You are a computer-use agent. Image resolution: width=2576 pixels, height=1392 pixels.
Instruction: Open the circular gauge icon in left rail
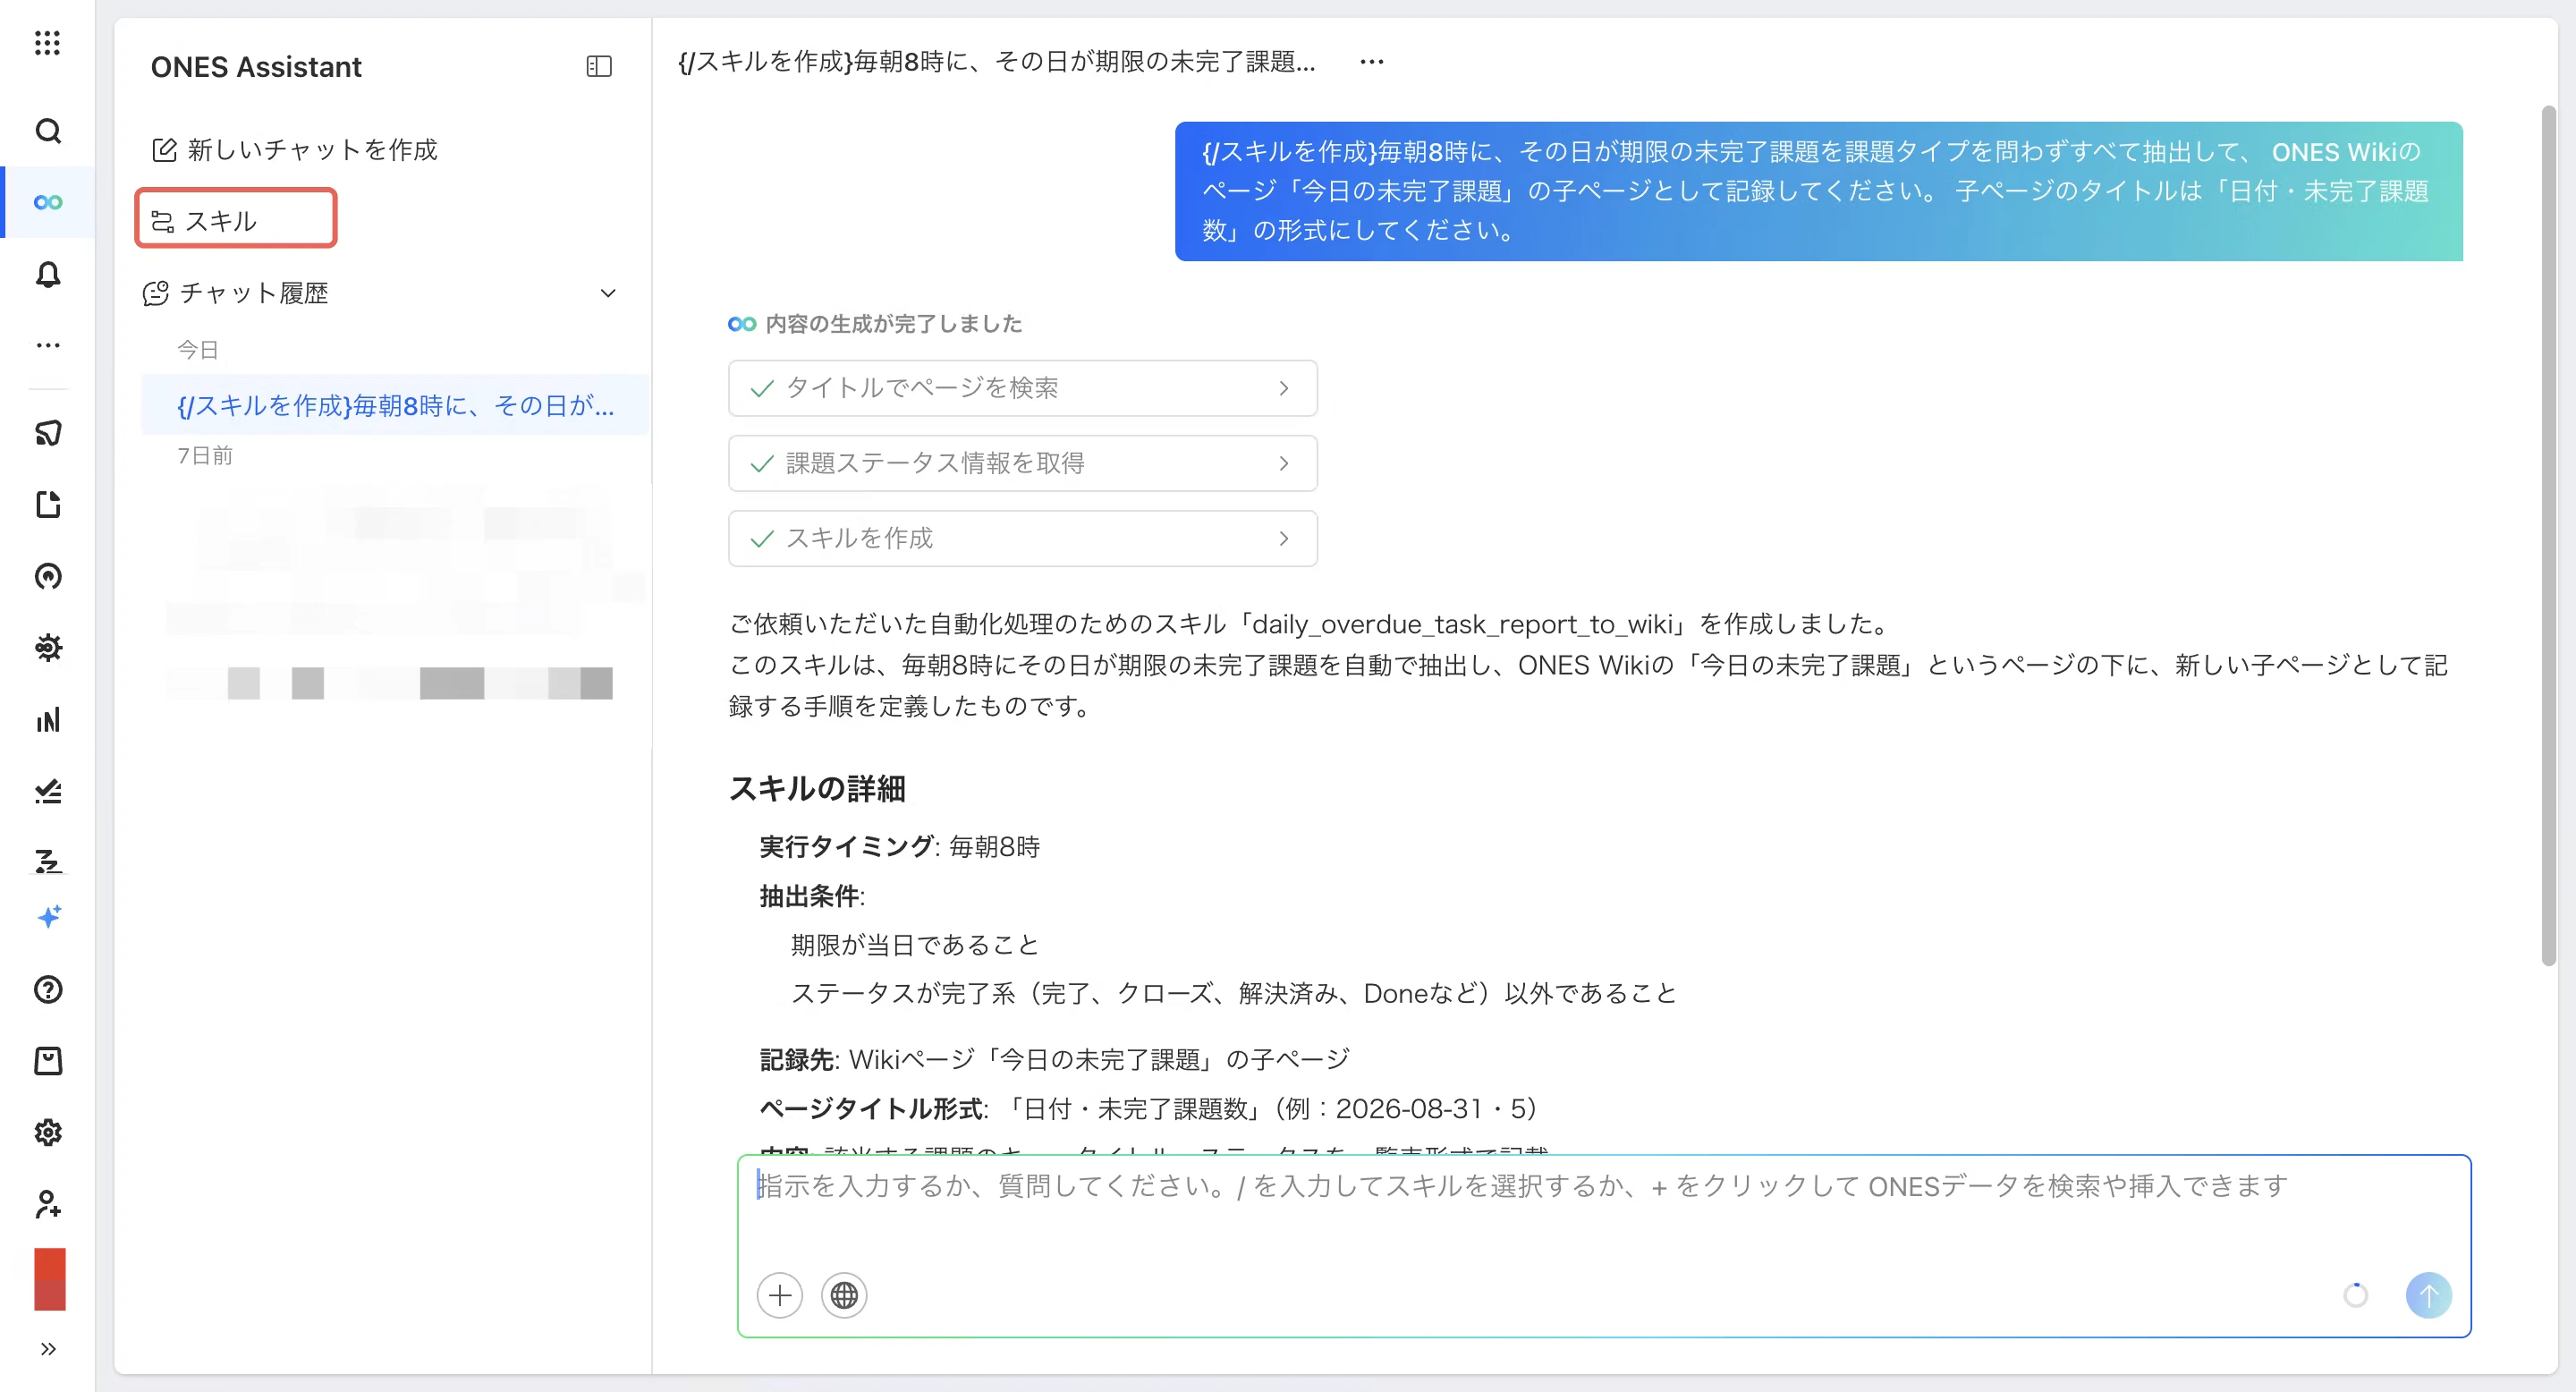point(48,576)
